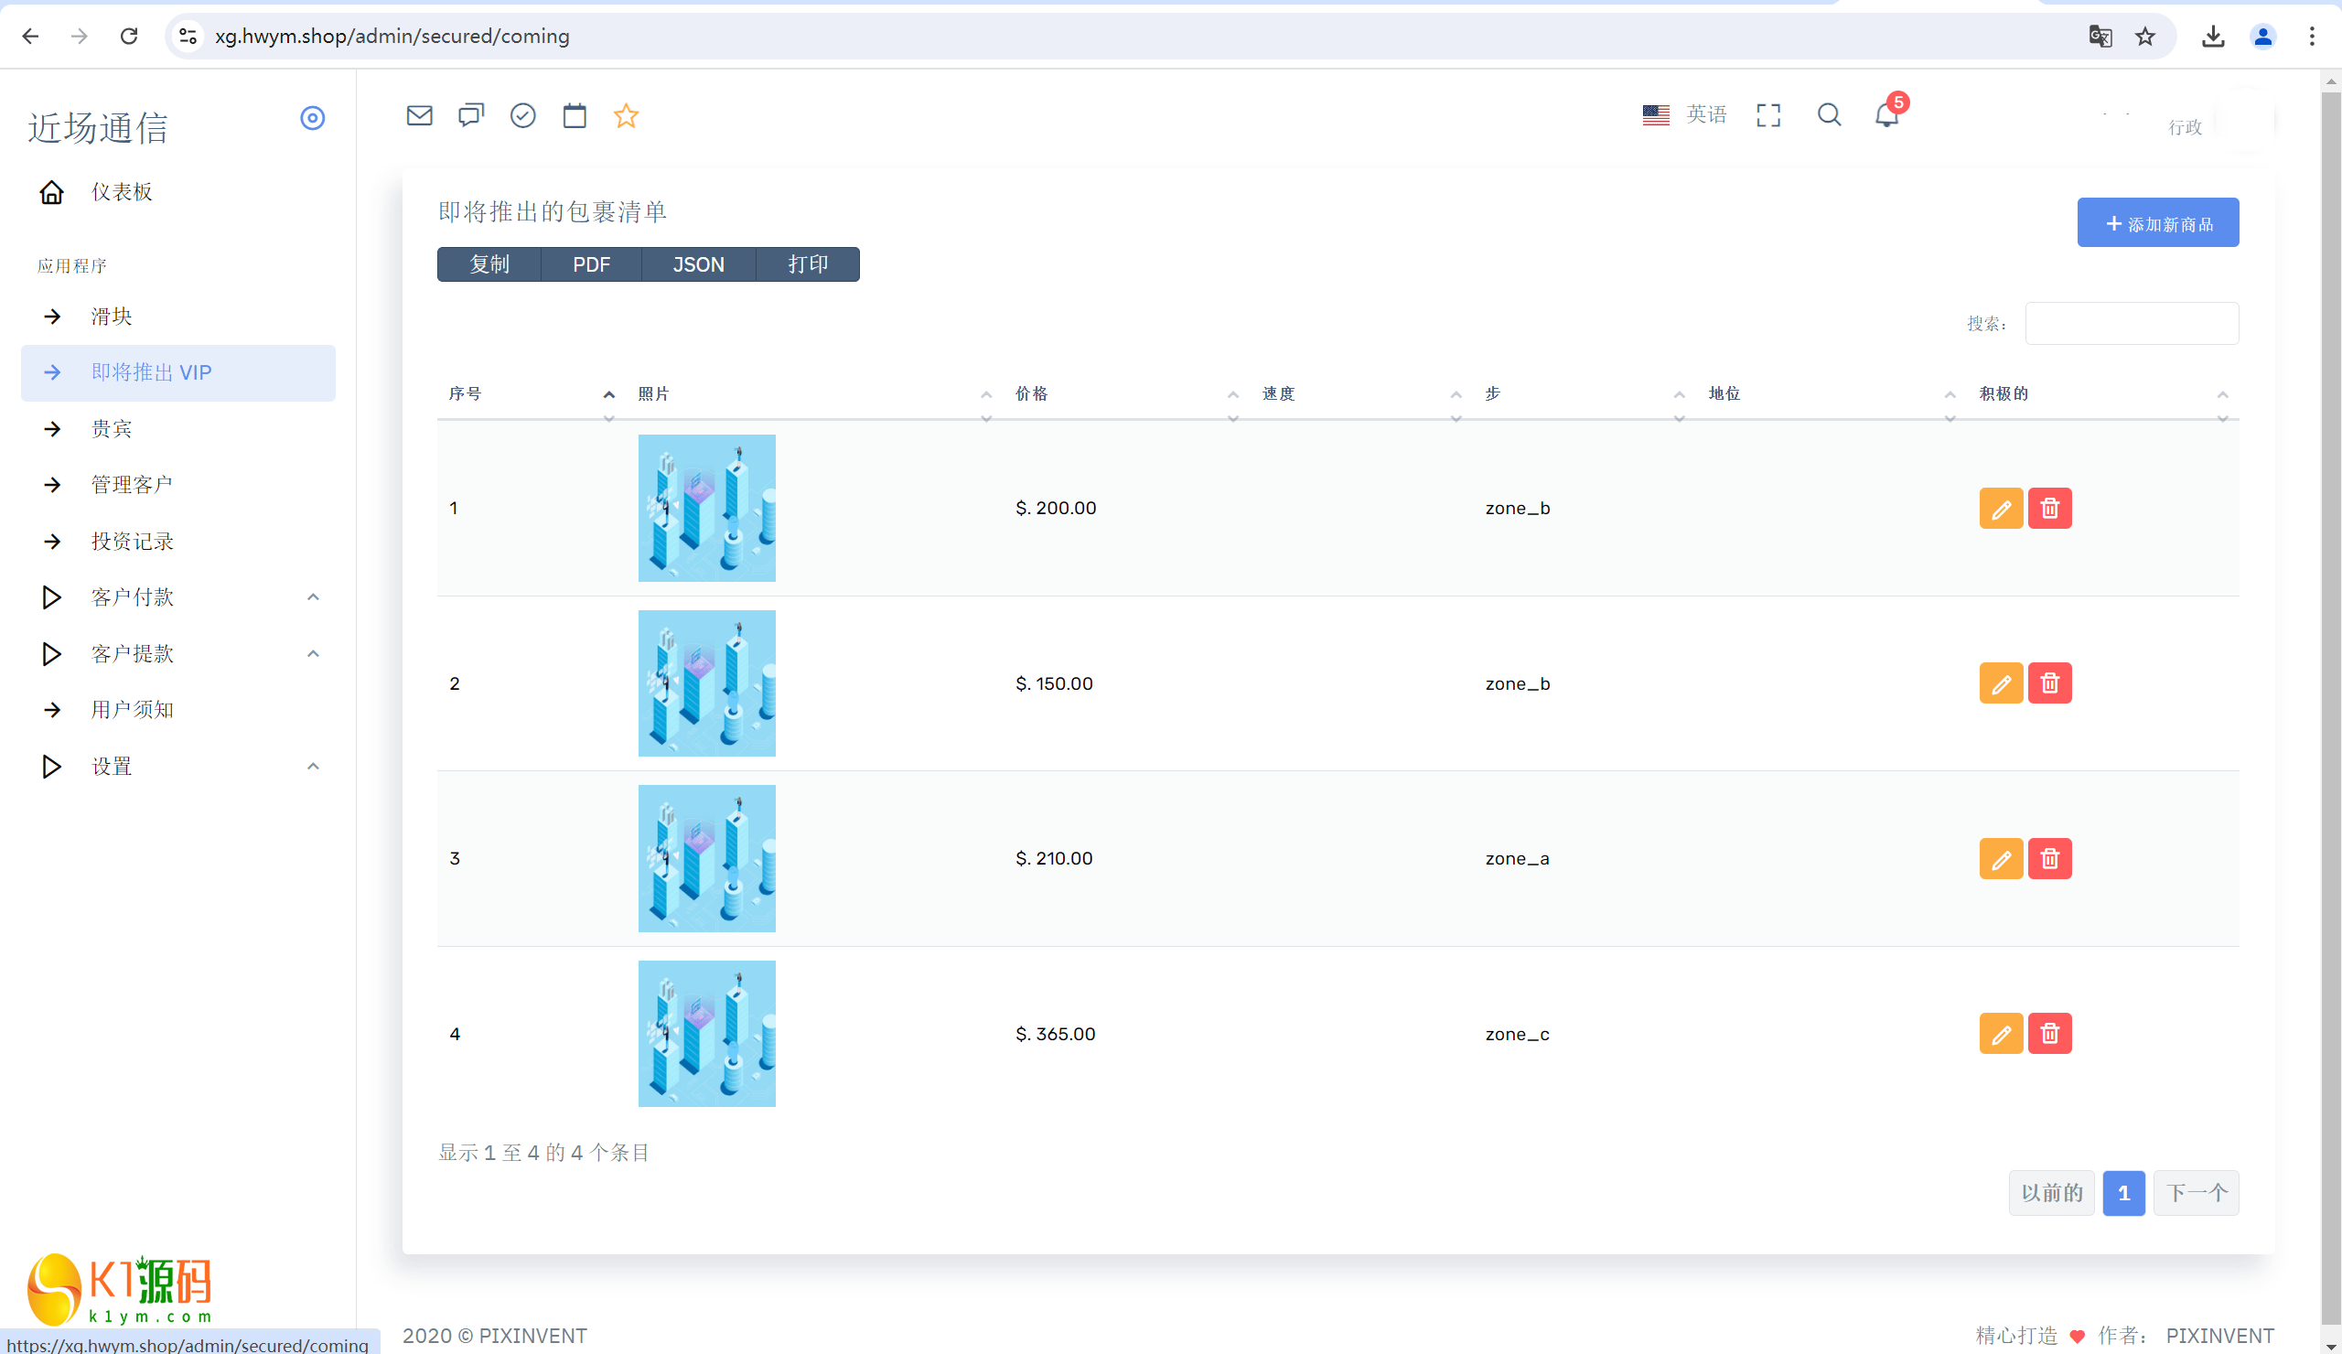Open the calendar icon in top bar
Screen dimensions: 2342x1354
pyautogui.click(x=575, y=115)
